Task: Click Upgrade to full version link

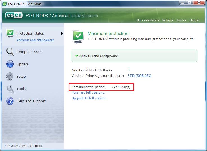Action: [90, 98]
